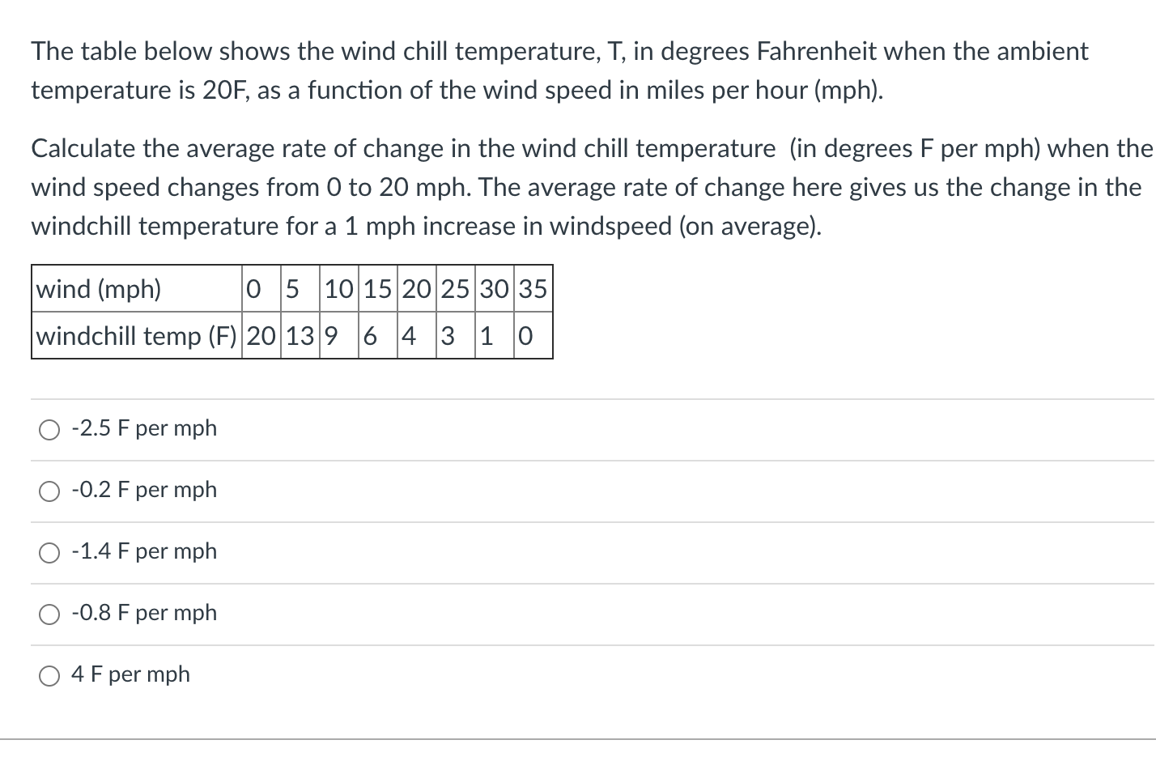The width and height of the screenshot is (1156, 774).
Task: Select the -1.4 F per mph radio button
Action: pos(49,552)
